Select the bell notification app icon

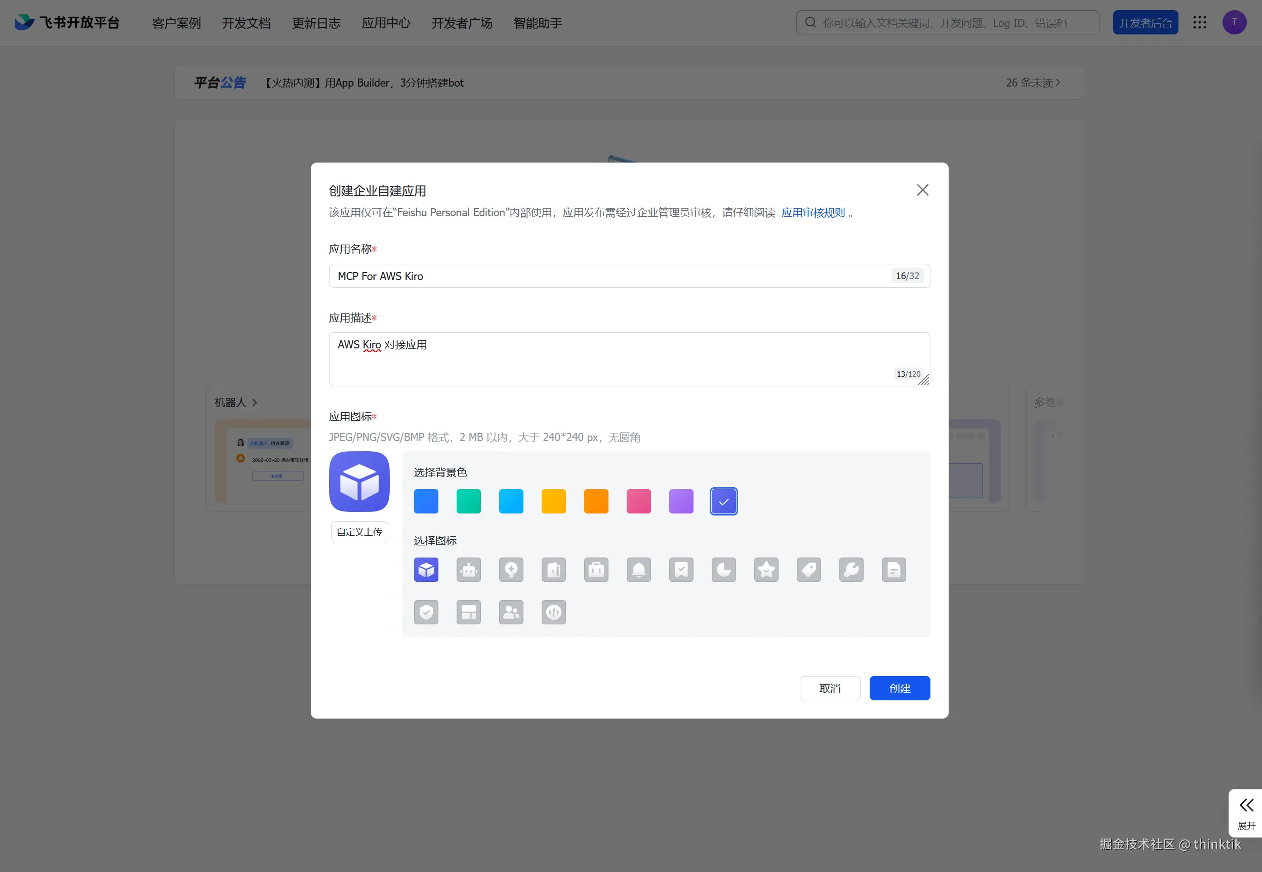[x=638, y=570]
